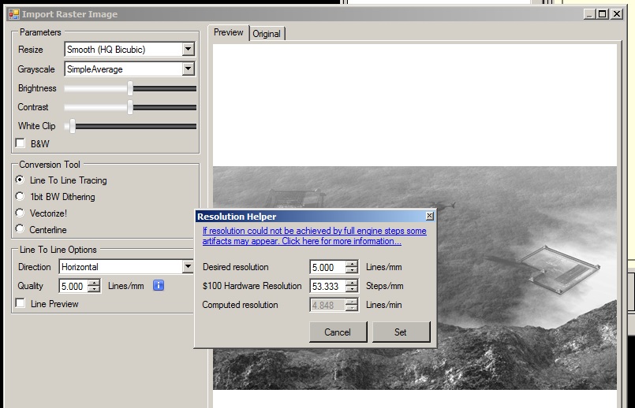Select 1bit BW Dithering option
The height and width of the screenshot is (408, 635).
click(20, 196)
